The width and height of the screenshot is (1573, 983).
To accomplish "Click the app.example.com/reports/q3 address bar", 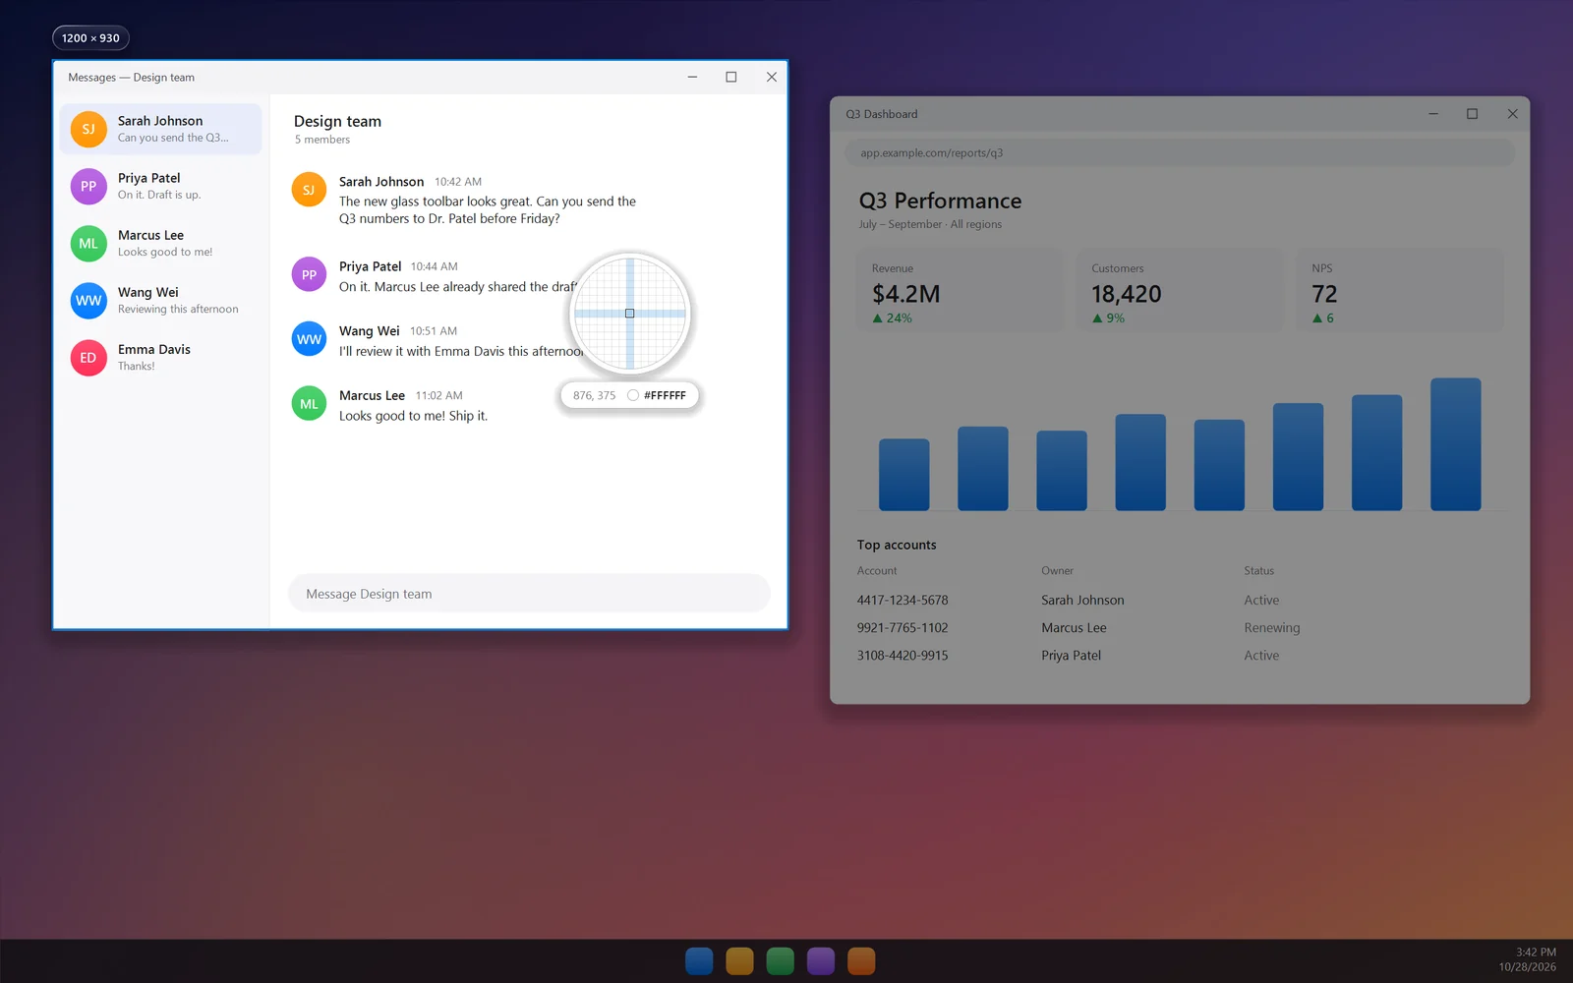I will (x=1180, y=153).
